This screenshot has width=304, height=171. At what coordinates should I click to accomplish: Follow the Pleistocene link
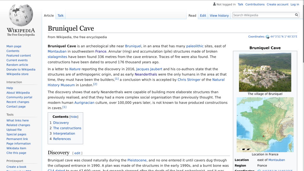(137, 160)
